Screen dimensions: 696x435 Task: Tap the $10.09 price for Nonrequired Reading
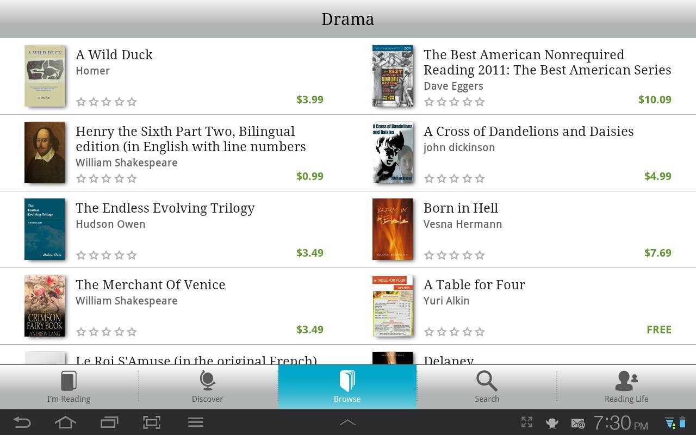(x=655, y=100)
